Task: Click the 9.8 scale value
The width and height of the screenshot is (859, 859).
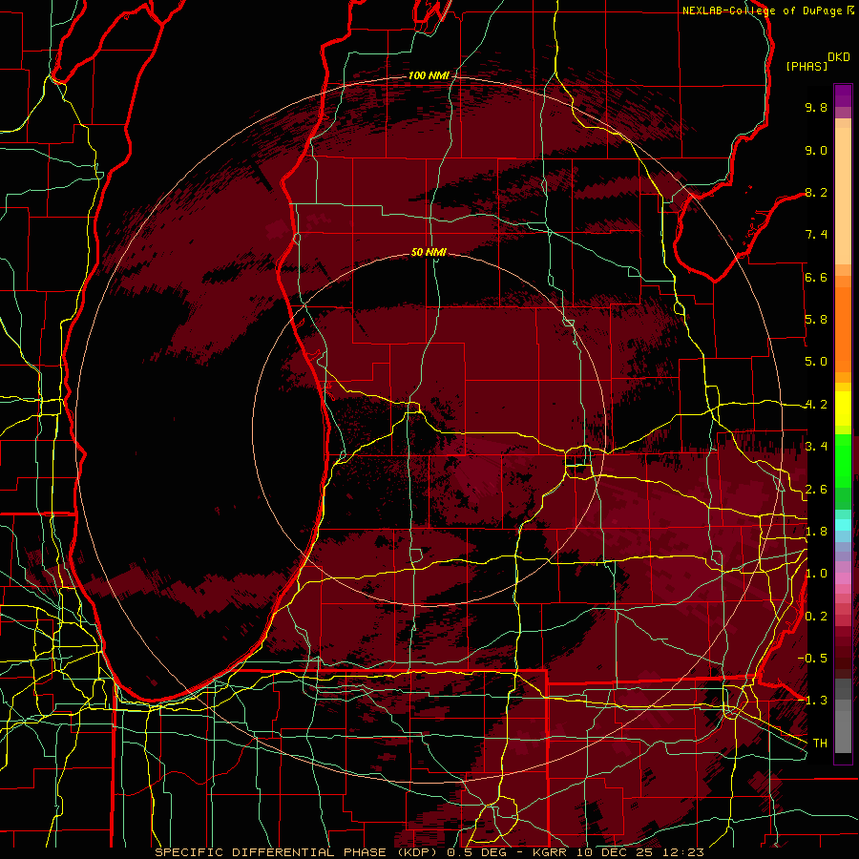Action: coord(816,107)
